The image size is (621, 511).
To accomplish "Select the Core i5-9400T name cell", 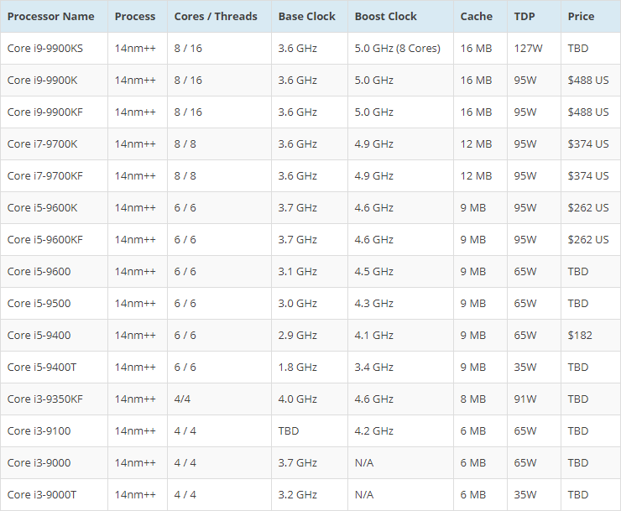I will [x=54, y=368].
